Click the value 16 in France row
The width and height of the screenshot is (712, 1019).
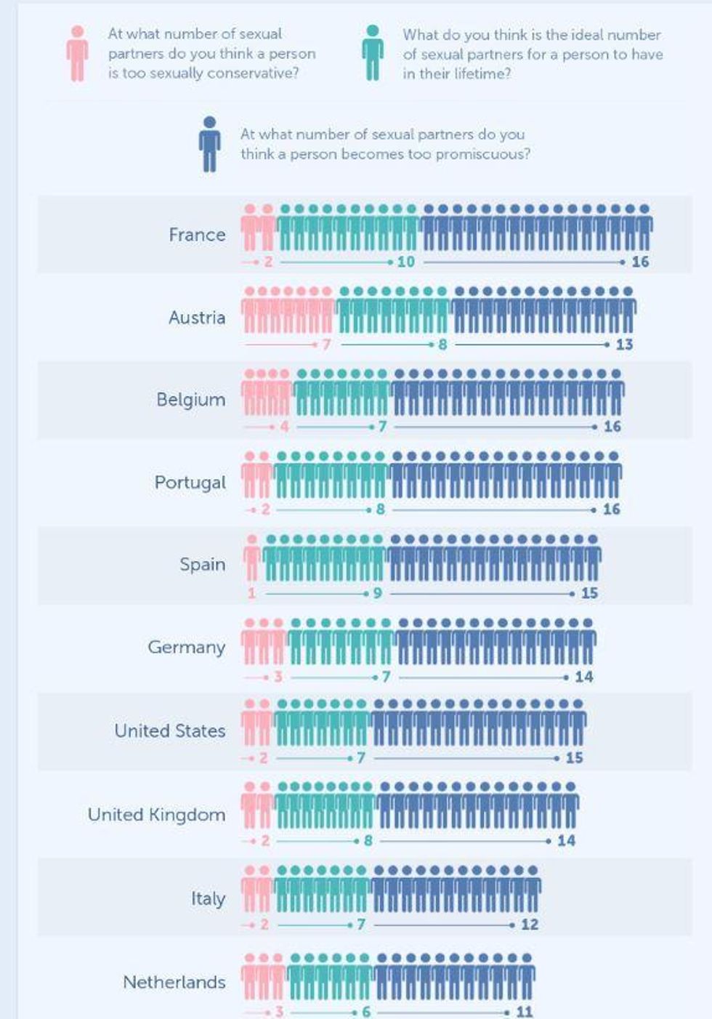pyautogui.click(x=640, y=262)
